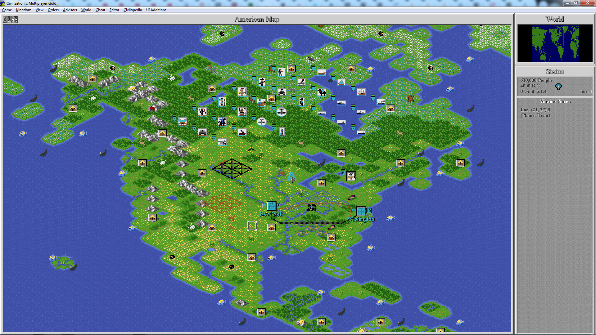Viewport: 596px width, 335px height.
Task: Open the Editor menu
Action: (114, 10)
